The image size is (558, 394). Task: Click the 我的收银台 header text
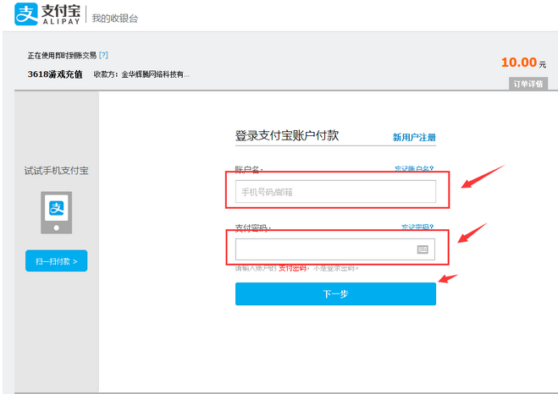(x=114, y=18)
